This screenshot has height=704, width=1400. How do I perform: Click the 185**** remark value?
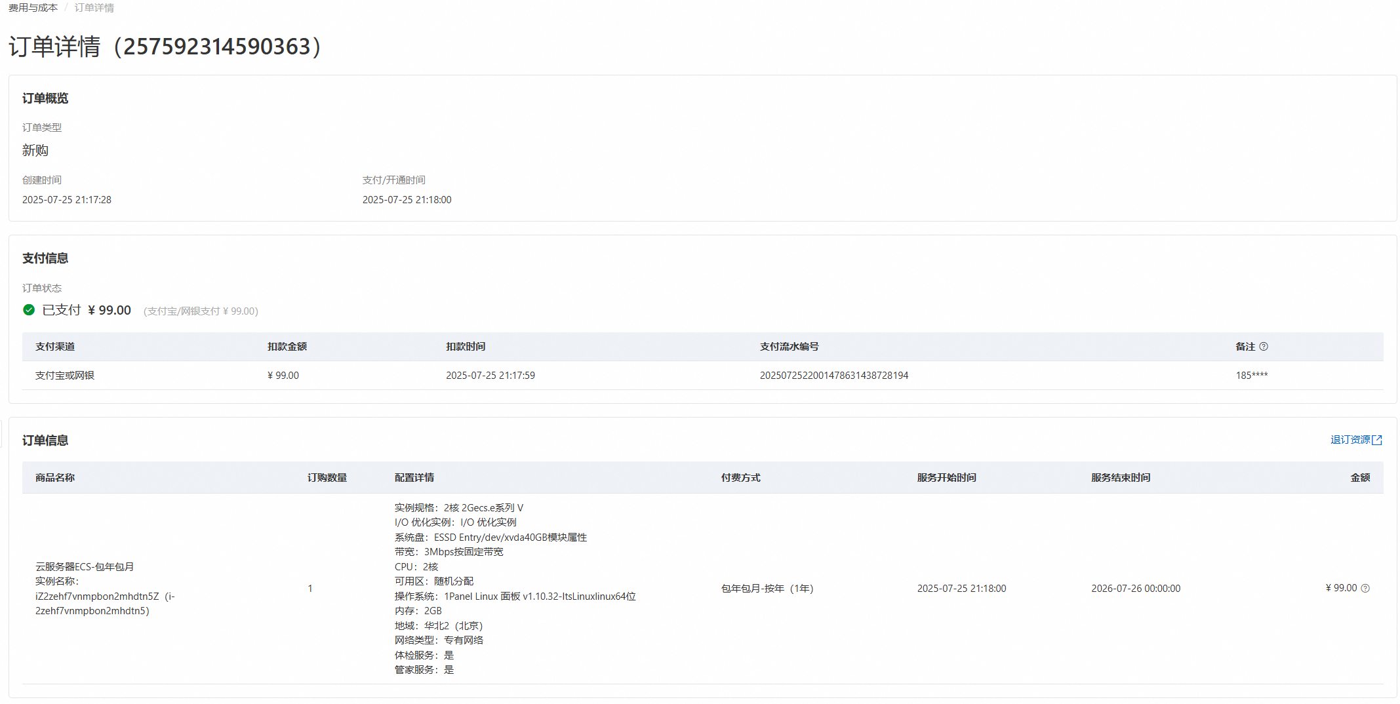(1251, 376)
